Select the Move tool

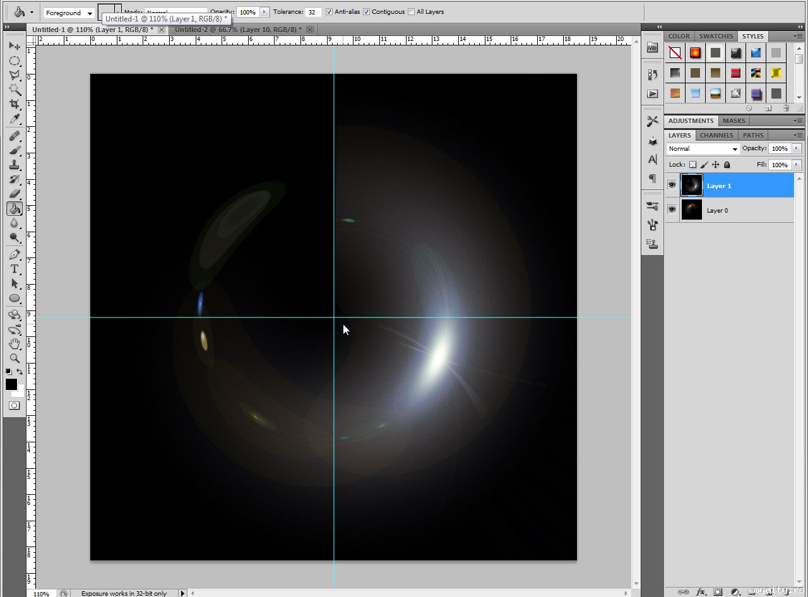point(14,46)
